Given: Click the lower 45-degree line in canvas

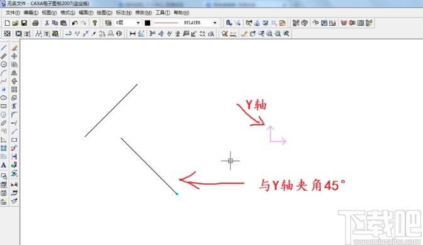Looking at the screenshot, I should coord(149,166).
